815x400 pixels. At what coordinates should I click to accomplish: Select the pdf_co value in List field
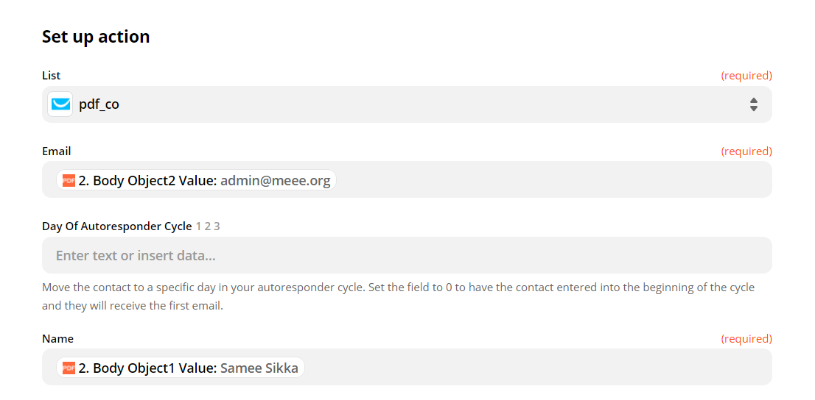tap(99, 104)
